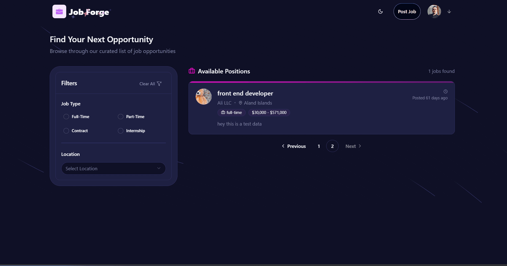Go to the Previous results page
The image size is (507, 266).
(294, 146)
